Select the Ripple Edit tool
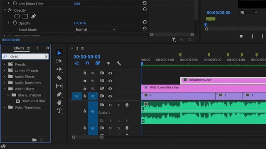Screen dimensions: 266x149 59,69
